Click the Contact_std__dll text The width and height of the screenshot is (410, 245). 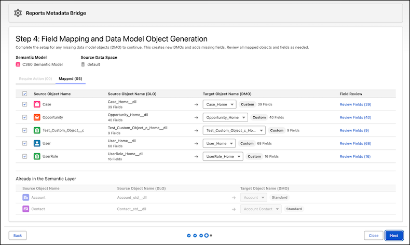click(131, 209)
